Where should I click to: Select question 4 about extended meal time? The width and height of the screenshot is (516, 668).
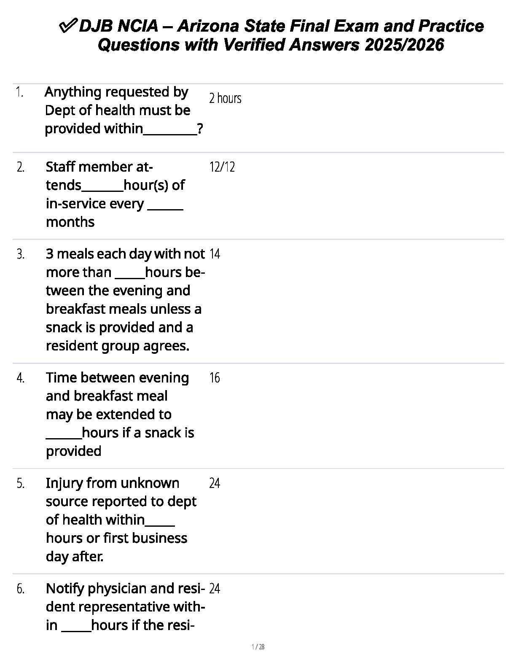pyautogui.click(x=120, y=414)
